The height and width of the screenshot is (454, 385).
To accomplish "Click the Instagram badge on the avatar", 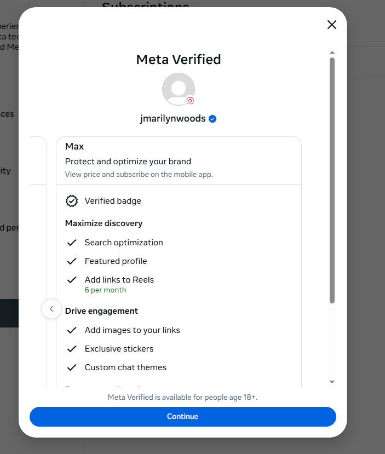I will point(190,101).
